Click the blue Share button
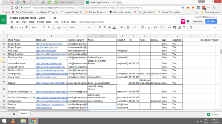222x124 pixels. 211,21
